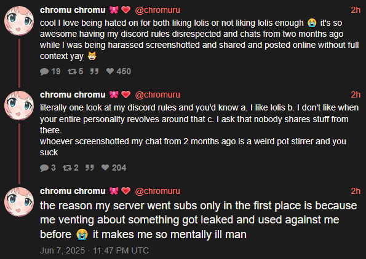Screen dimensions: 366x259
Task: Like the second post with 204 hearts
Action: [105, 168]
